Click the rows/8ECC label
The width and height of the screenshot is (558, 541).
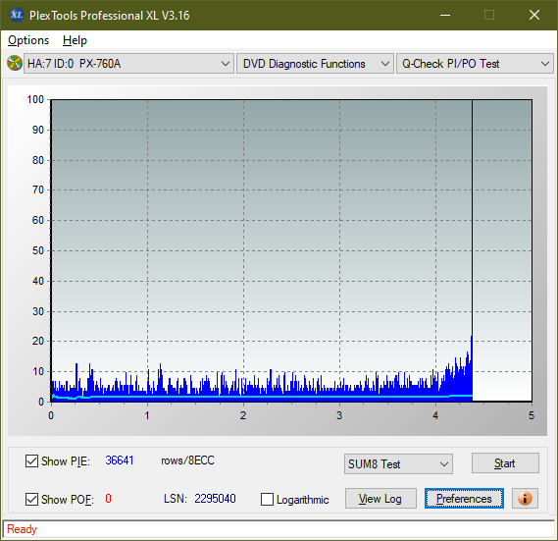187,460
